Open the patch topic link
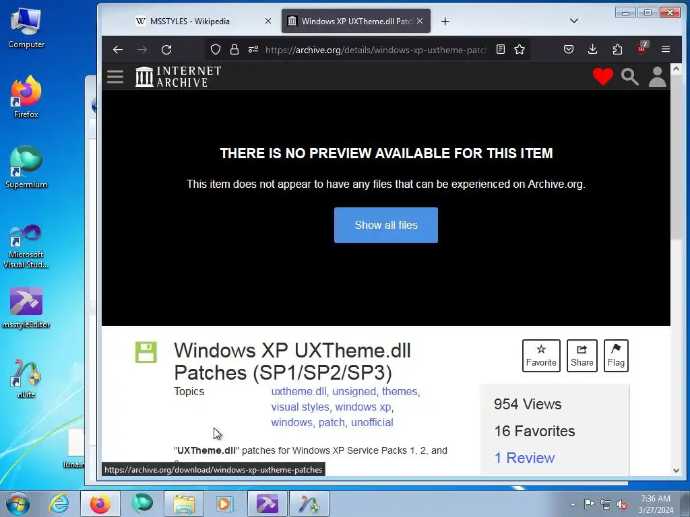This screenshot has width=690, height=517. 332,422
